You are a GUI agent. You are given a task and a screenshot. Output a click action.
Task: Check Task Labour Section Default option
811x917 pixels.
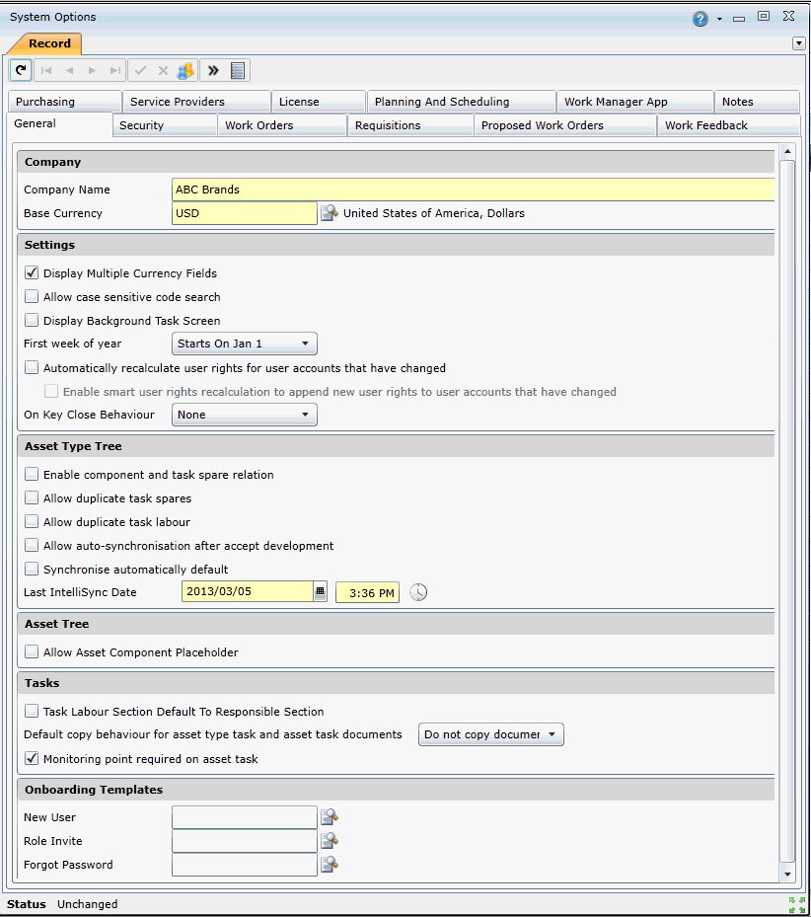point(32,711)
